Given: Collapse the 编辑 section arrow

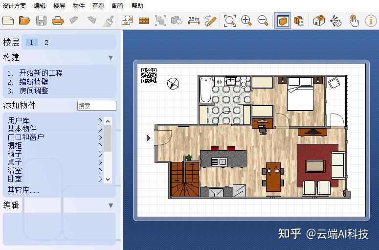Looking at the screenshot, I should [x=111, y=205].
